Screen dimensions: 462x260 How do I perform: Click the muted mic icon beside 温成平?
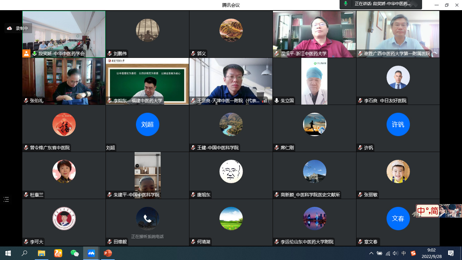tap(277, 53)
